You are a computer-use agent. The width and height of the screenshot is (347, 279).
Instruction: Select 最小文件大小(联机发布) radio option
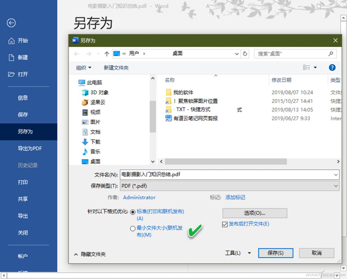(x=133, y=229)
